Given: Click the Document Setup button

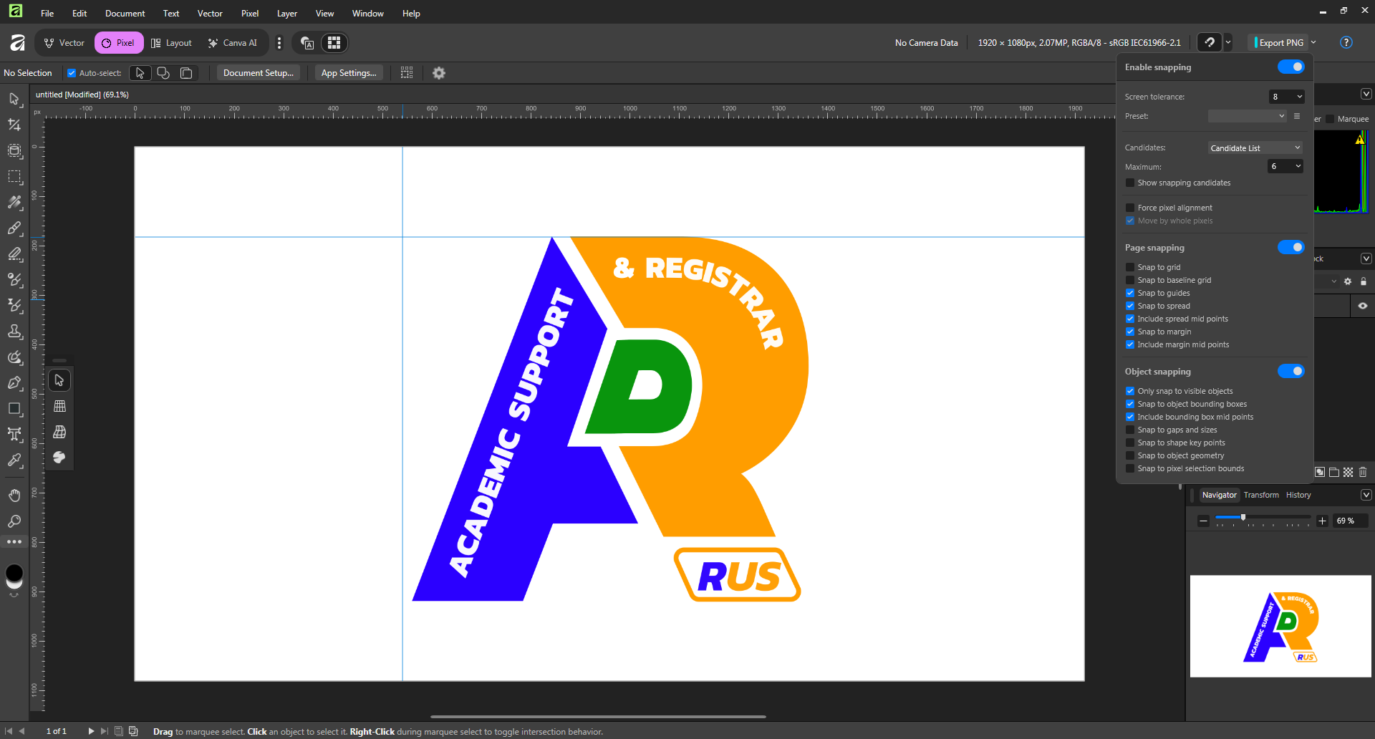Looking at the screenshot, I should coord(258,73).
